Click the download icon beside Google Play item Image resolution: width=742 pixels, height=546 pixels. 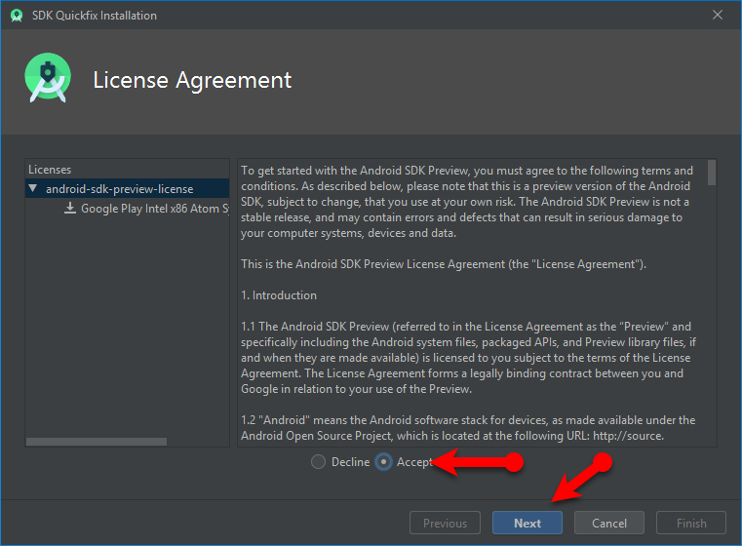70,209
